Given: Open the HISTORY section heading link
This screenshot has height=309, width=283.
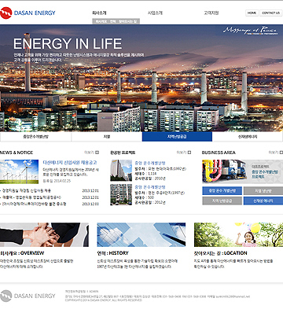Looking at the screenshot, I should click(x=112, y=253).
